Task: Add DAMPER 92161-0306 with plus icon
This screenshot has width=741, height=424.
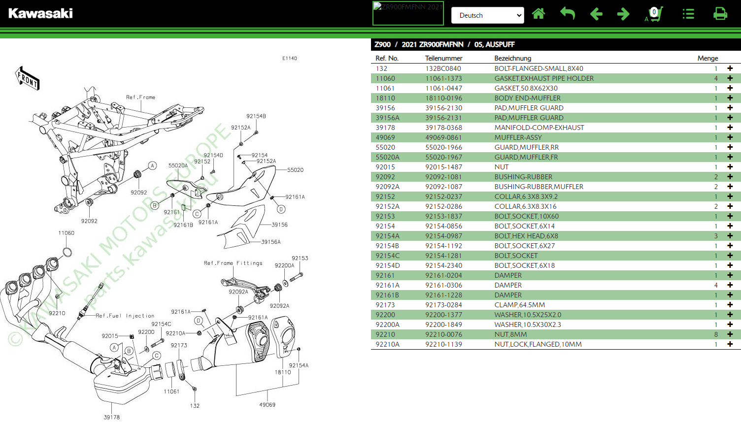Action: point(730,285)
